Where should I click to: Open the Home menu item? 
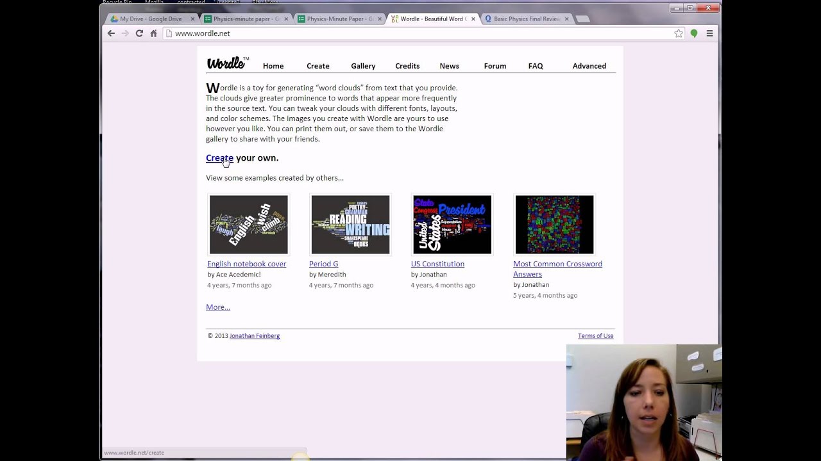click(273, 66)
